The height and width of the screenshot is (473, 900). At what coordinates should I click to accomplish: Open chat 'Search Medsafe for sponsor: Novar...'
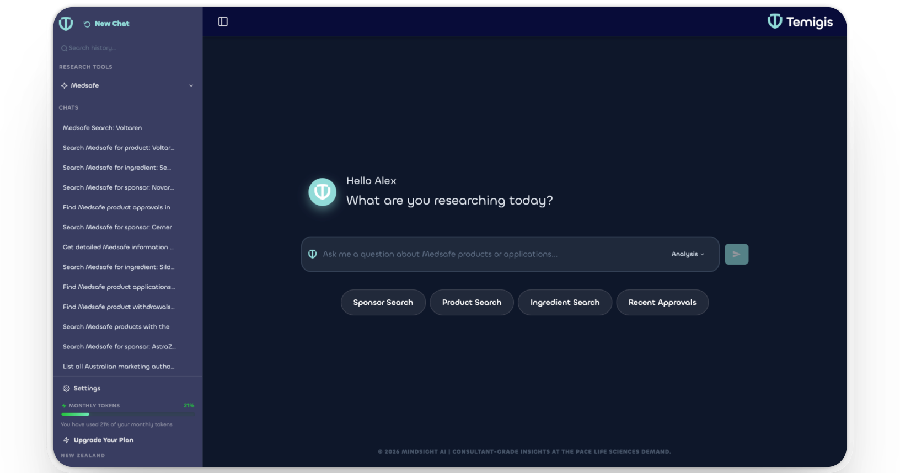point(119,187)
